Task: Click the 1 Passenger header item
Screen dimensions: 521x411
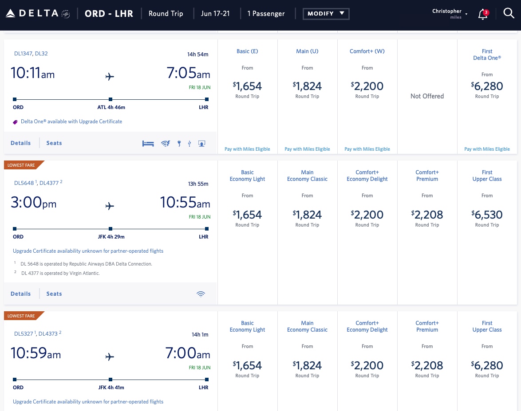Action: 266,14
